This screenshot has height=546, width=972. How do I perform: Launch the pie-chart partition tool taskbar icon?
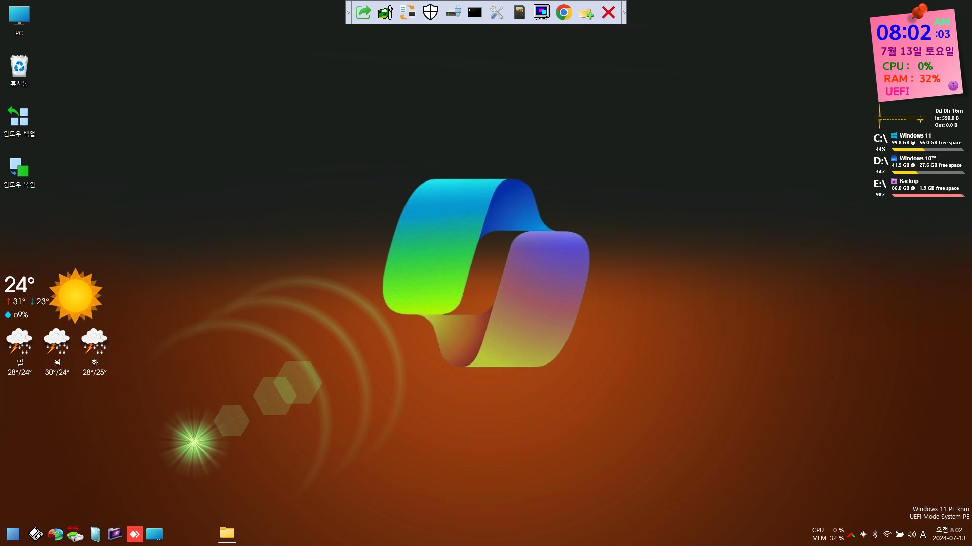(x=55, y=534)
